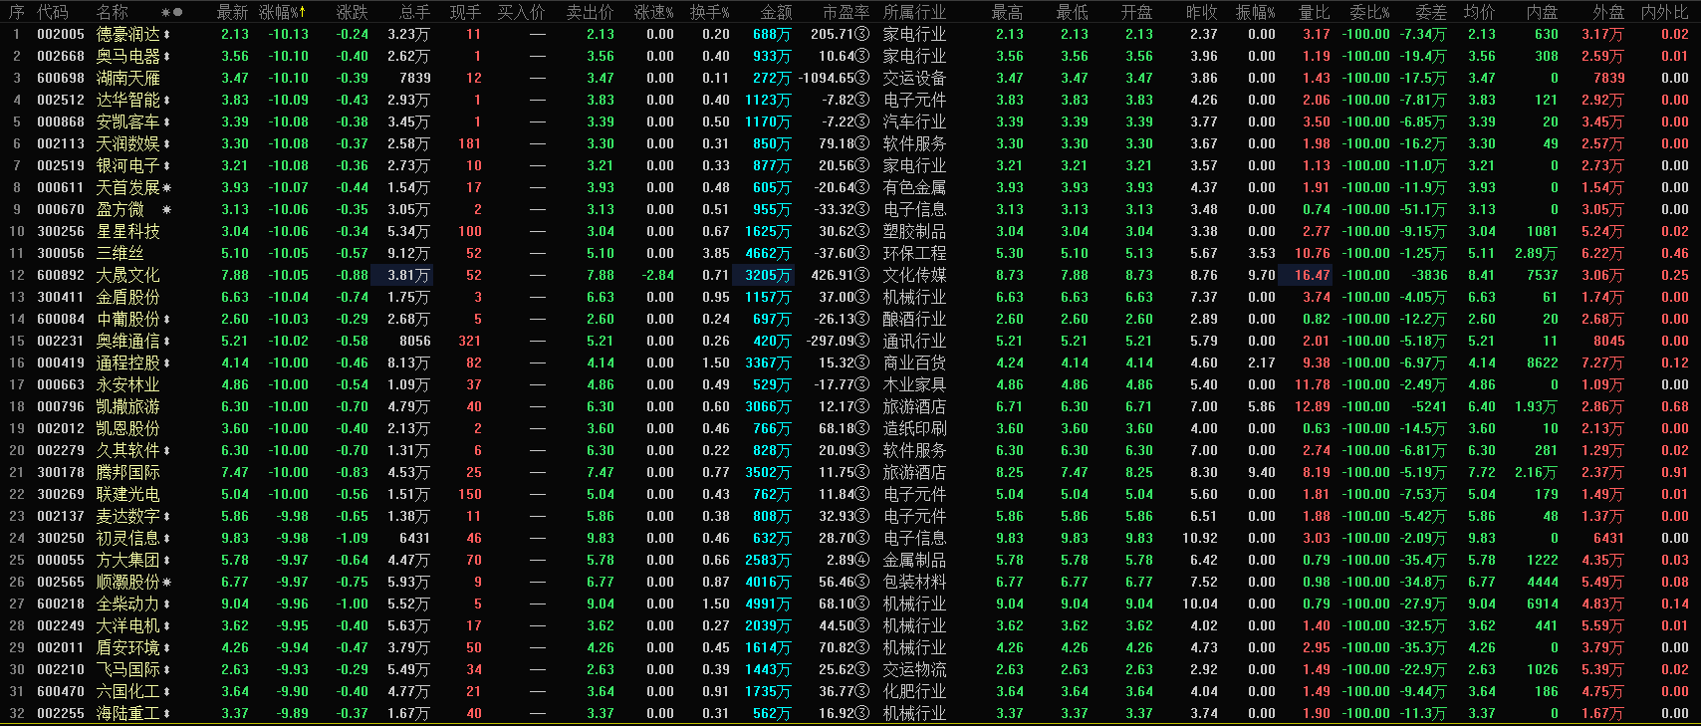Screen dimensions: 1701x726
Task: Click the 外盘 column header
Action: (1608, 12)
